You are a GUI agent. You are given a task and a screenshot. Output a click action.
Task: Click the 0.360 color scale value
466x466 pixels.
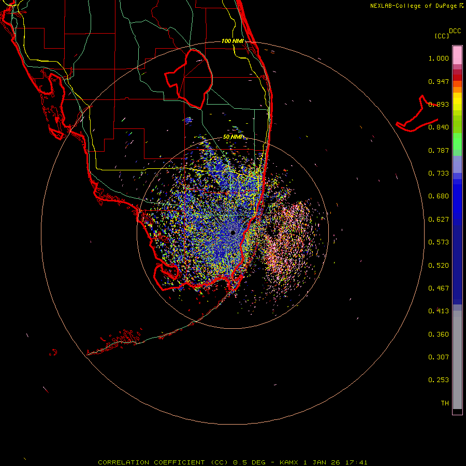pyautogui.click(x=439, y=334)
